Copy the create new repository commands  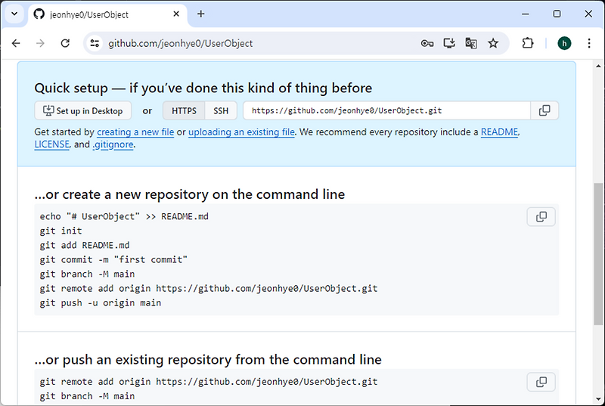click(541, 217)
